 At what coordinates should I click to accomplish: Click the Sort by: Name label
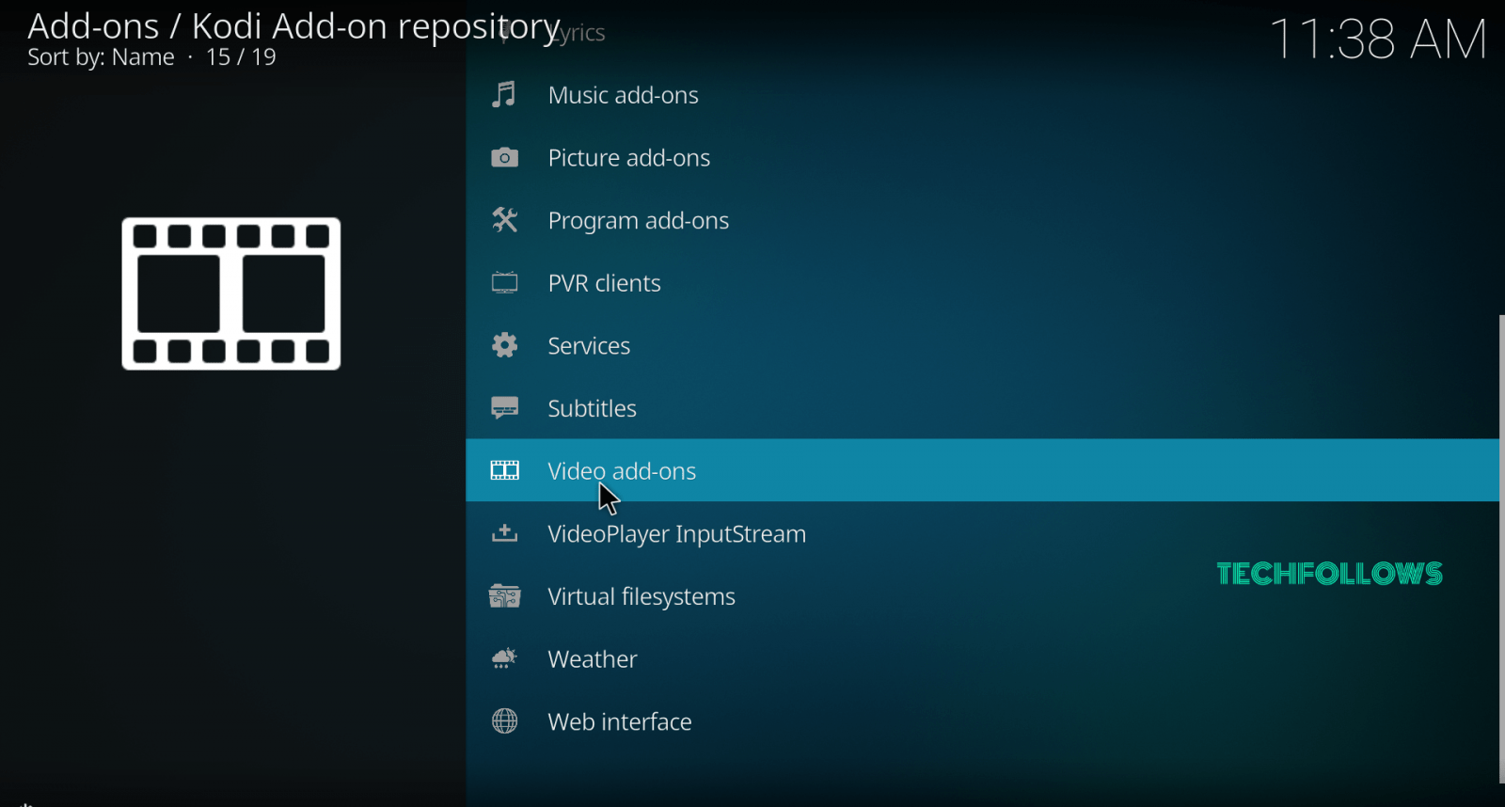[x=101, y=57]
